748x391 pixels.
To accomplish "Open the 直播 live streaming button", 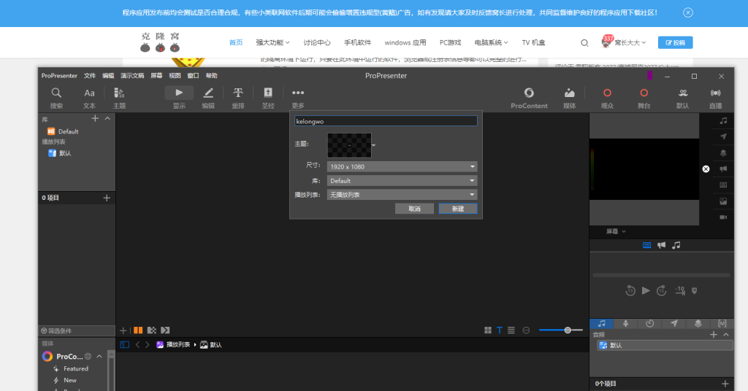I will (716, 98).
